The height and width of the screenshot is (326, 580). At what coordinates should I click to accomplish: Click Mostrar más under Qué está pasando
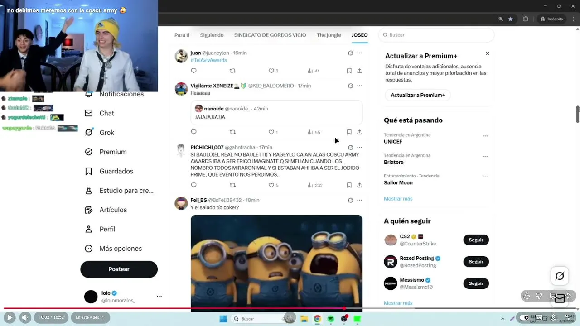click(398, 199)
